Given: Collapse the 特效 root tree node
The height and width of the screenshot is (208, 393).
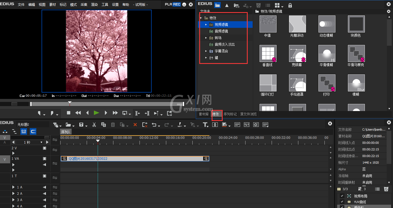Looking at the screenshot, I should (x=201, y=18).
